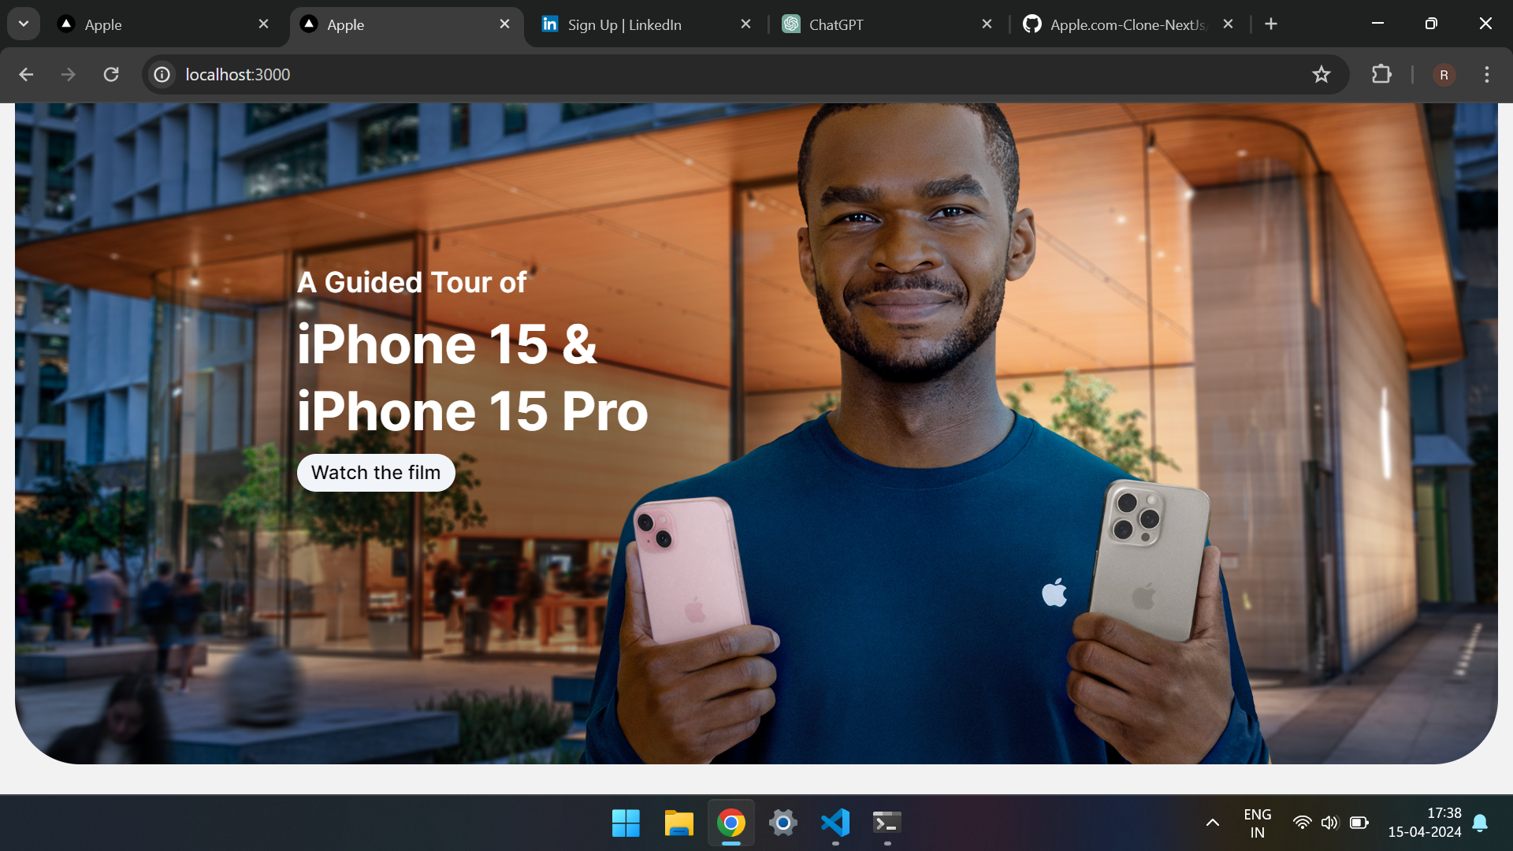1513x851 pixels.
Task: Open the Settings gear in the taskbar
Action: click(783, 823)
